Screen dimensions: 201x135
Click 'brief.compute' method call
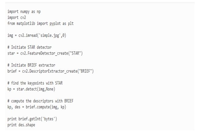39,107
